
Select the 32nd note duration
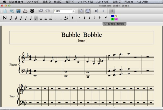(16, 18)
